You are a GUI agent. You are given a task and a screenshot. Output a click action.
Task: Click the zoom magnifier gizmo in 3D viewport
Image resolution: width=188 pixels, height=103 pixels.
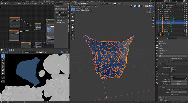pos(153,18)
